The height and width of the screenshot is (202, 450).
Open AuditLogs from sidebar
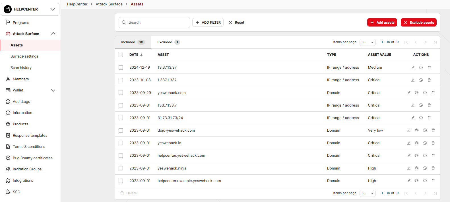[x=21, y=101]
